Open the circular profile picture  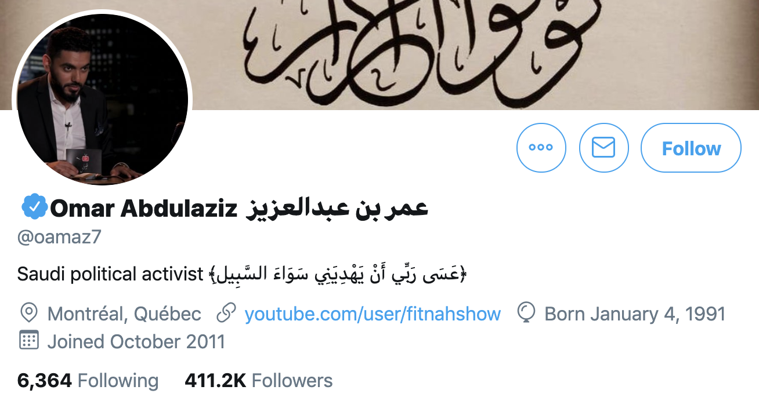click(x=103, y=100)
